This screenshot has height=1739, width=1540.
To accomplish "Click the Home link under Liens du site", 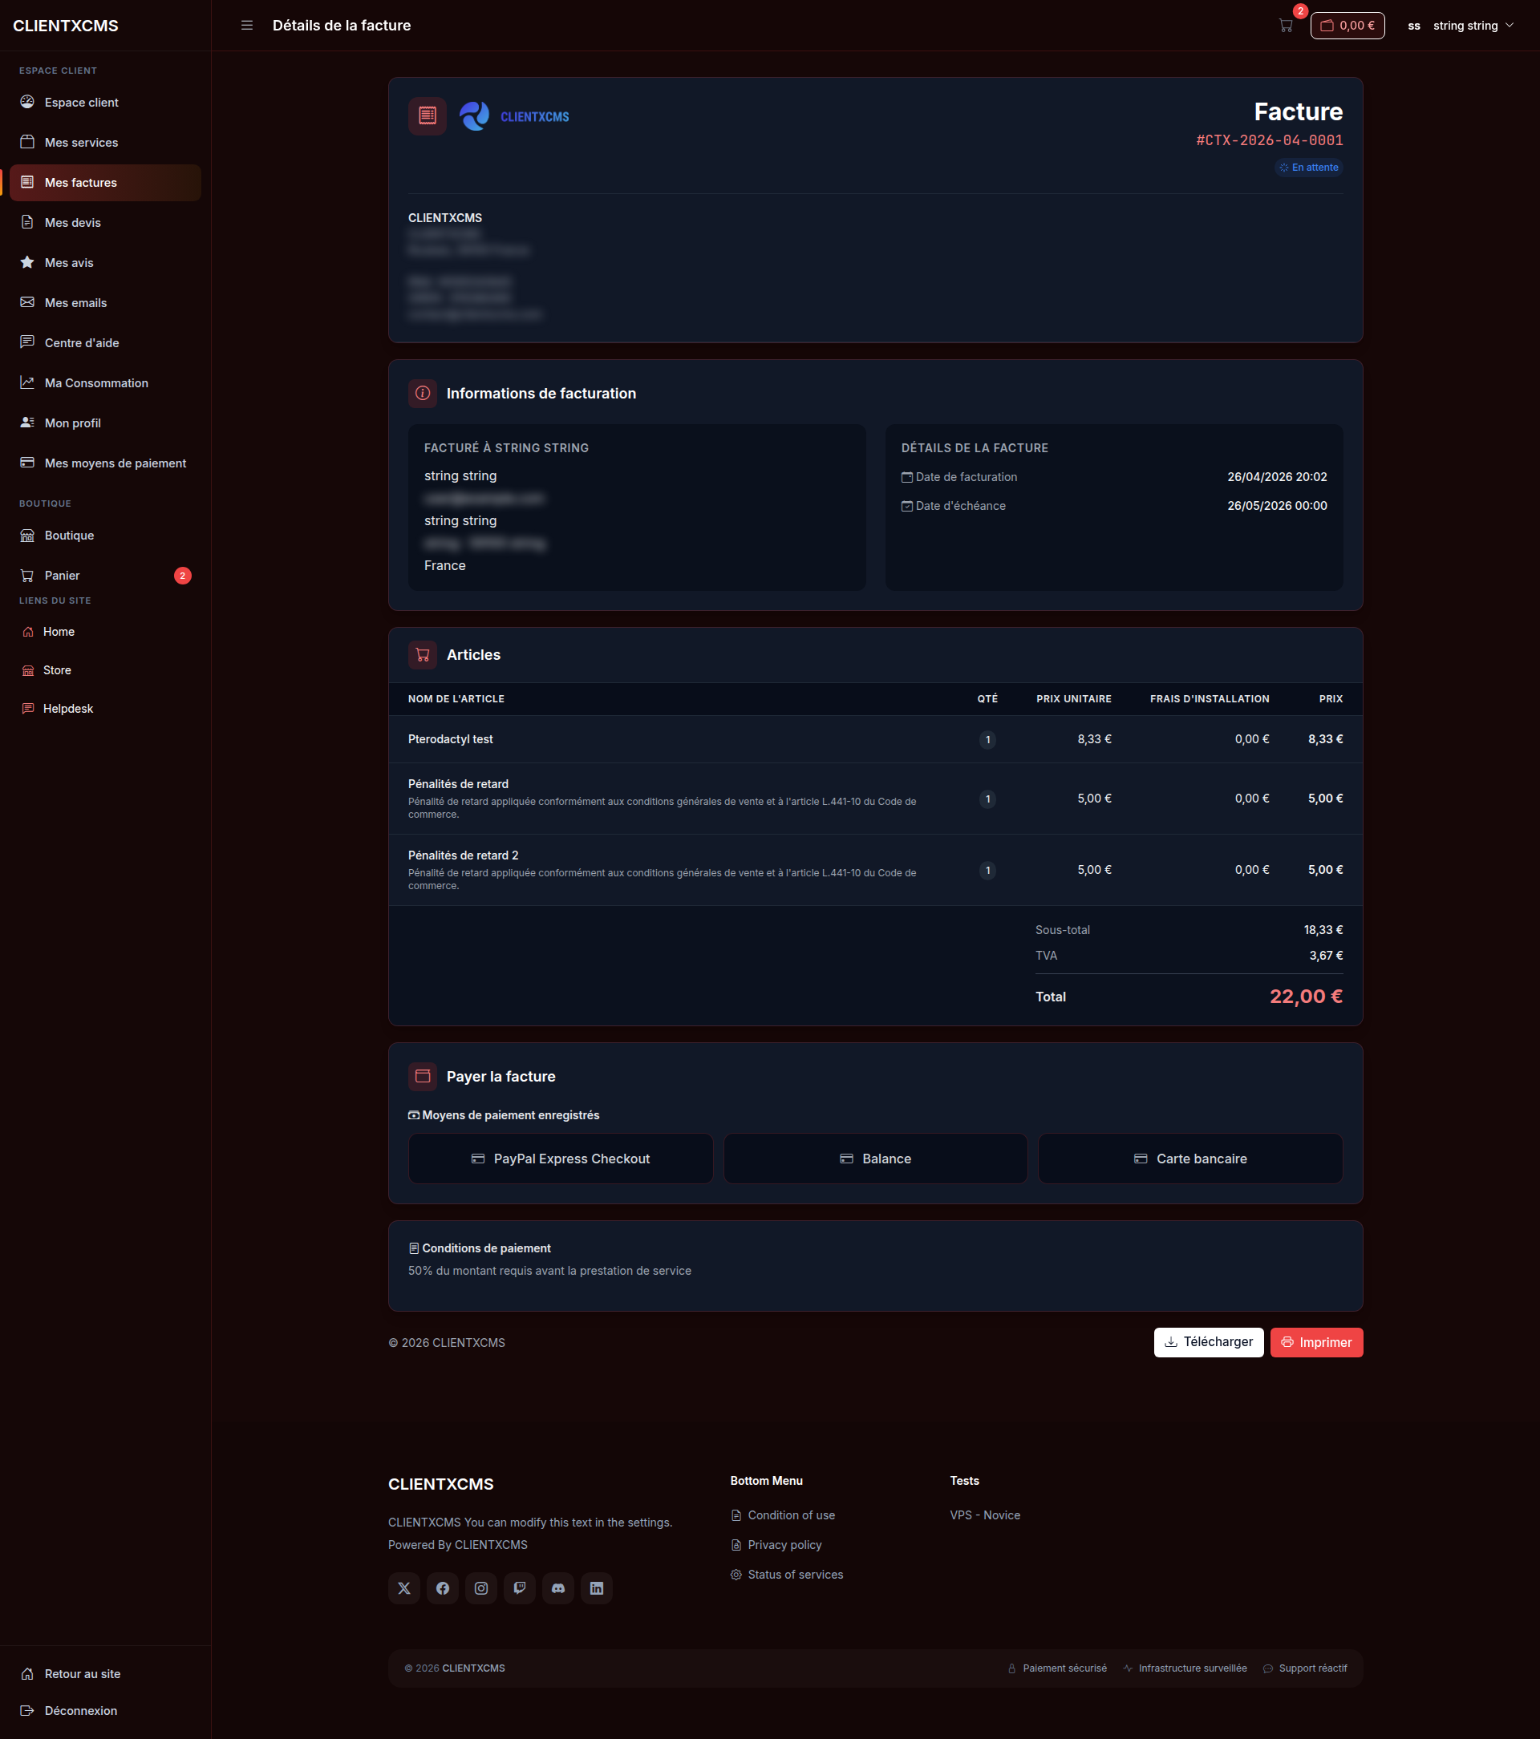I will (59, 631).
